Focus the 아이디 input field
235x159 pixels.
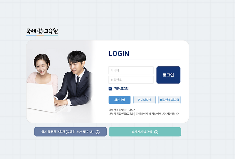pyautogui.click(x=131, y=70)
